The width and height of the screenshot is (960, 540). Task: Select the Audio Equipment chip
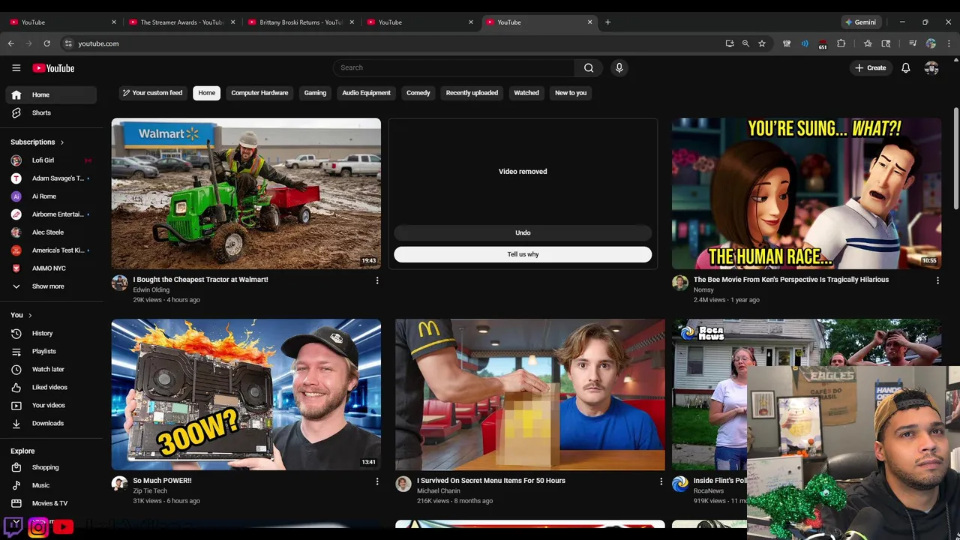coord(366,93)
